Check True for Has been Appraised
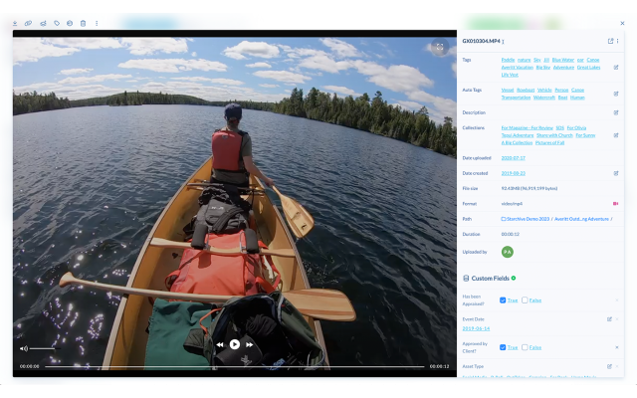The image size is (637, 398). click(x=503, y=299)
